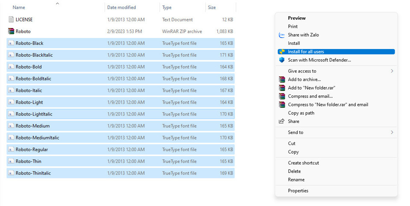Sort files by the Name column header
Image resolution: width=410 pixels, height=206 pixels.
point(19,8)
